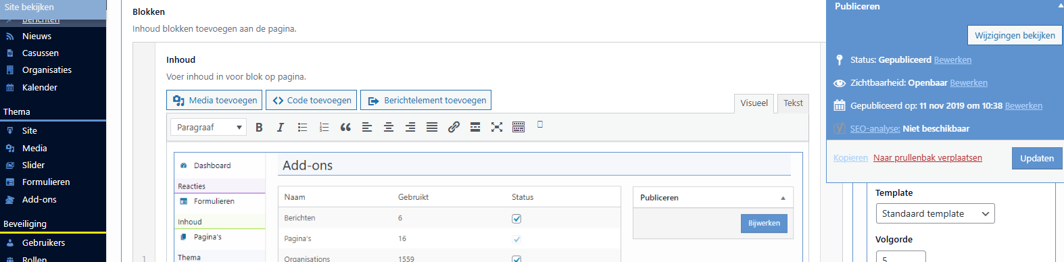Open the Add-ons menu item
The width and height of the screenshot is (1064, 262).
(x=39, y=200)
